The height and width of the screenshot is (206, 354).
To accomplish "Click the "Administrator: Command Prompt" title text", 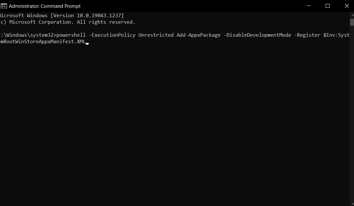I will point(45,6).
